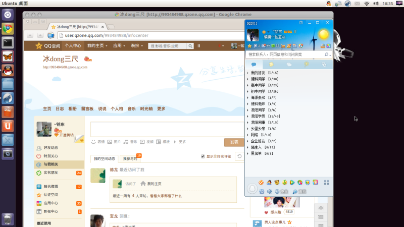This screenshot has height=227, width=404.
Task: Click the 发表 publish button
Action: pyautogui.click(x=234, y=142)
